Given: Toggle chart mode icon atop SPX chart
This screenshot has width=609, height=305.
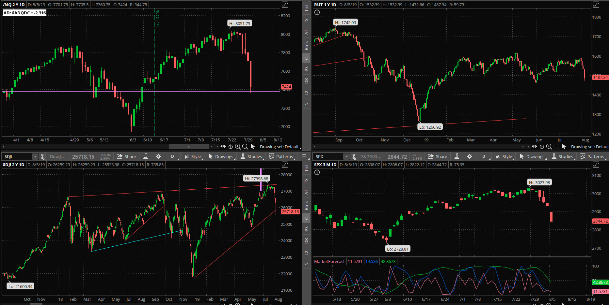Looking at the screenshot, I should 596,165.
